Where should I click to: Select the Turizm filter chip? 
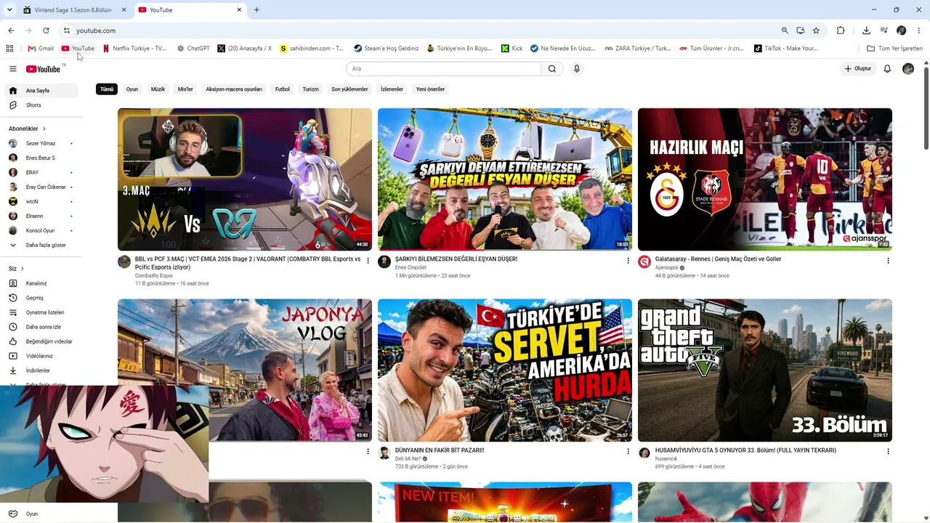click(x=311, y=89)
